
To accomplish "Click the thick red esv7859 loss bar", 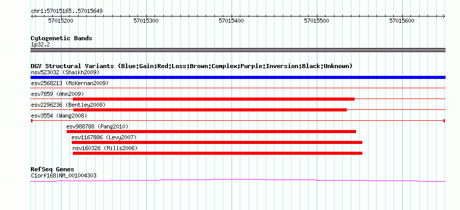I will (x=213, y=99).
